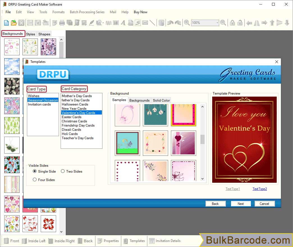Select the Four Sides radio button
293x247 pixels.
coord(35,180)
